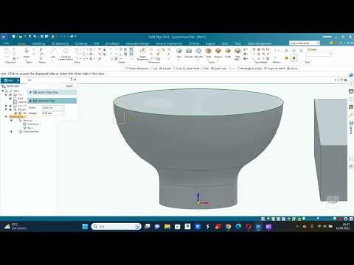Select the Used Sketches node in PathFinder
This screenshot has height=265, width=354.
pyautogui.click(x=29, y=132)
